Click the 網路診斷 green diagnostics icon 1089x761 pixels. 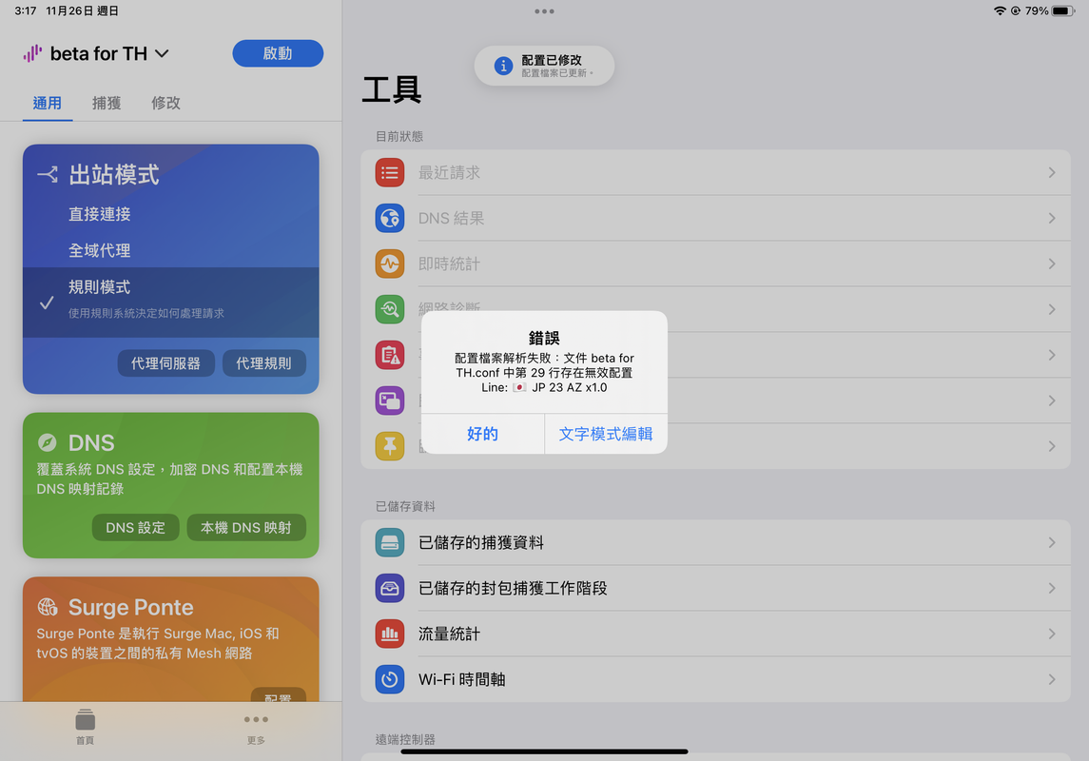(x=390, y=309)
